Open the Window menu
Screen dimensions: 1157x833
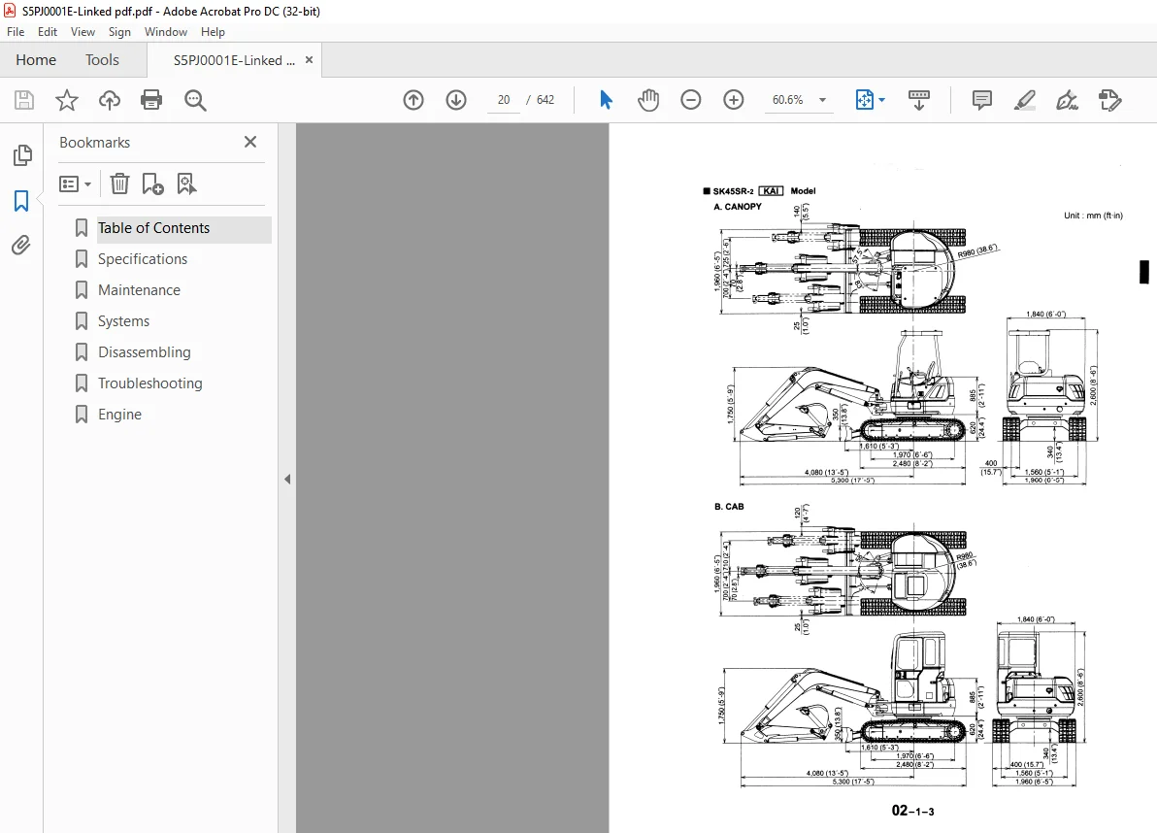coord(166,32)
